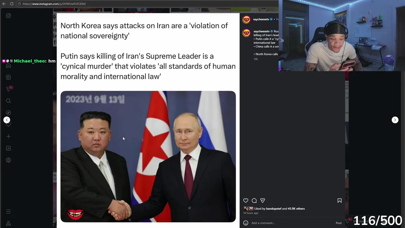Click the Add a comment field
405x228 pixels.
tap(291, 223)
